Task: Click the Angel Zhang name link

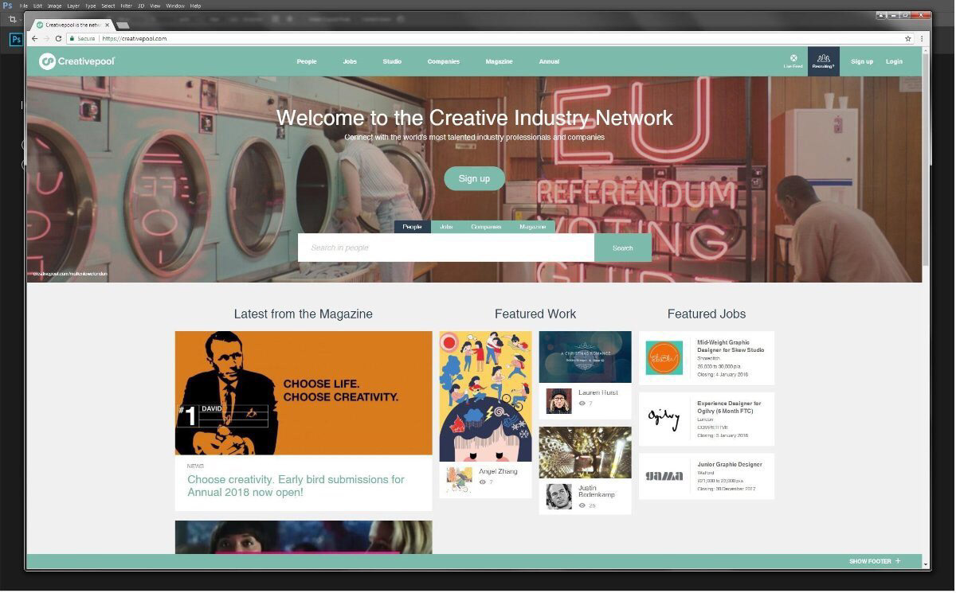Action: (x=498, y=471)
